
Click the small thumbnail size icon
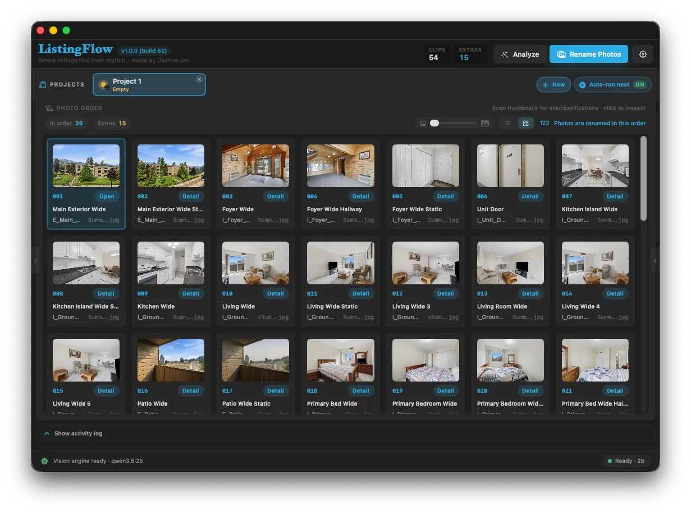point(423,123)
